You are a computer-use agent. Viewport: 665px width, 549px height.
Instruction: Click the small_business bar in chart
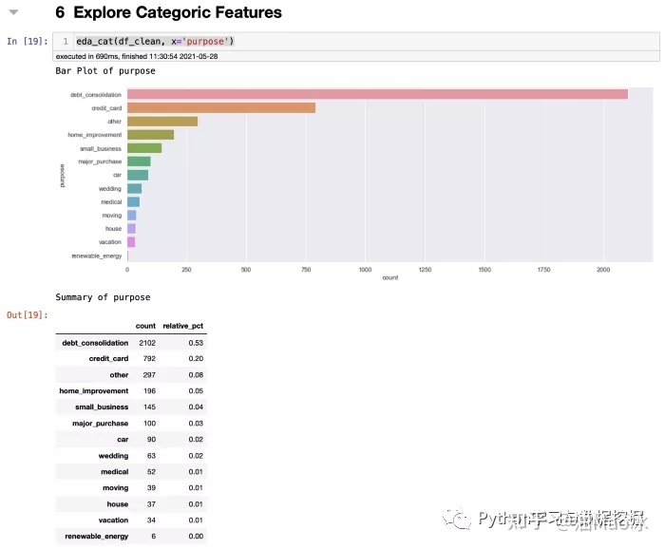[x=144, y=148]
